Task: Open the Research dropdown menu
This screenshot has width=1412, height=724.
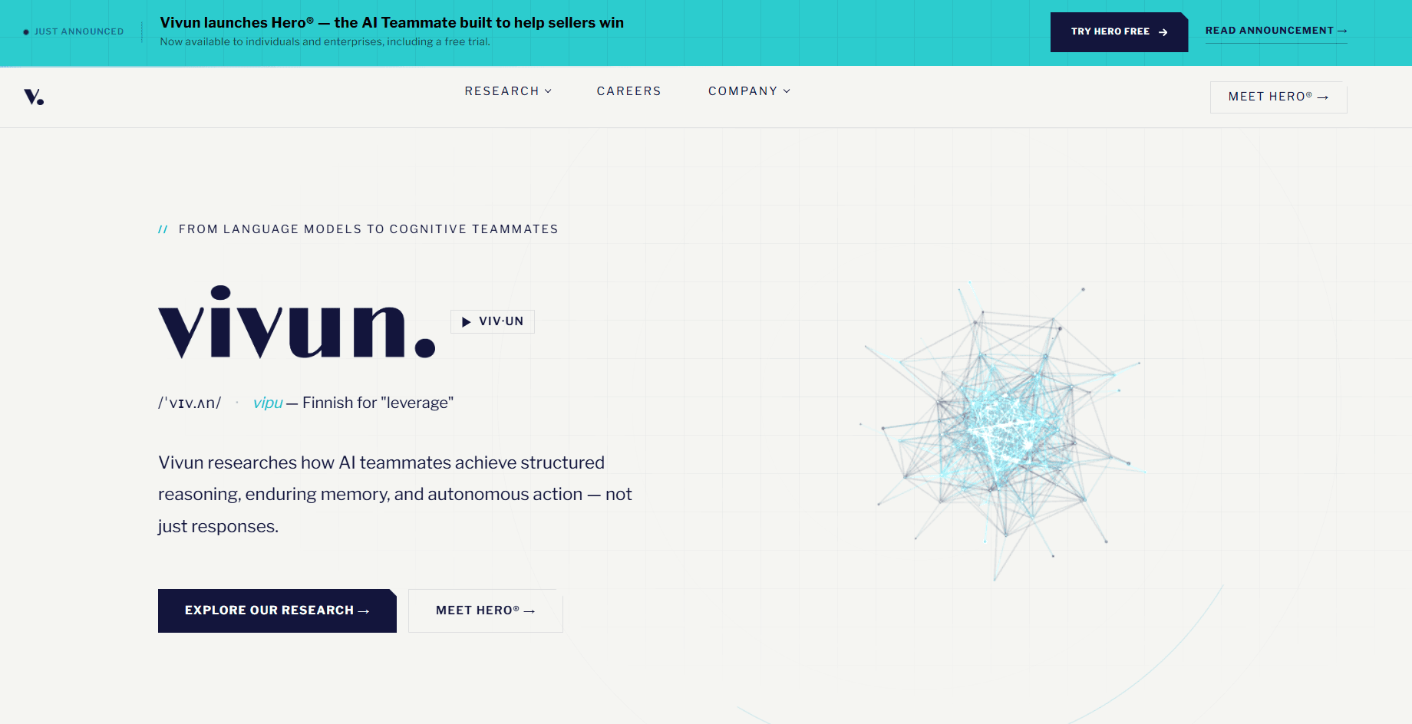Action: tap(508, 91)
